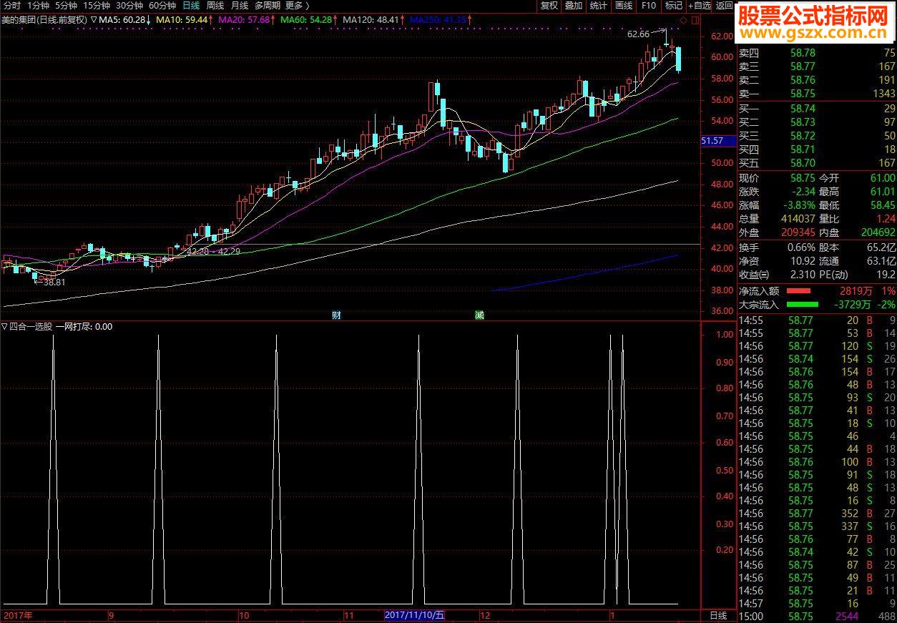Click the 卖三 58.77 order row

(817, 67)
